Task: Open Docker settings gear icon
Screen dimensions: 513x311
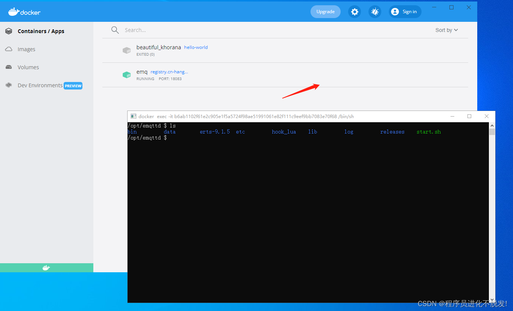Action: pyautogui.click(x=355, y=12)
